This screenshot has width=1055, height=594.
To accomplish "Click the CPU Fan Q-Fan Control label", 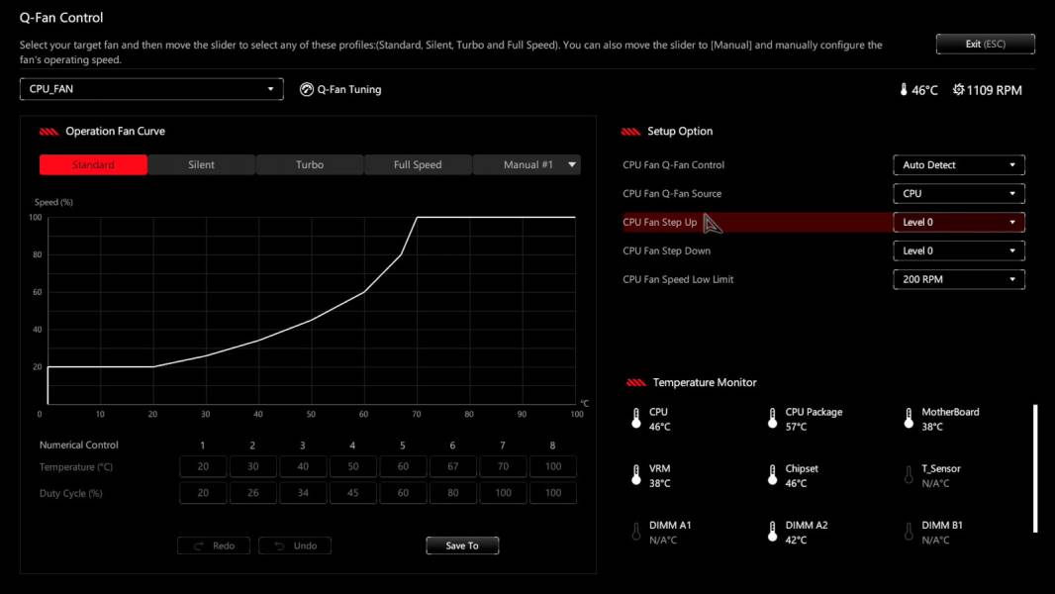I will coord(673,164).
